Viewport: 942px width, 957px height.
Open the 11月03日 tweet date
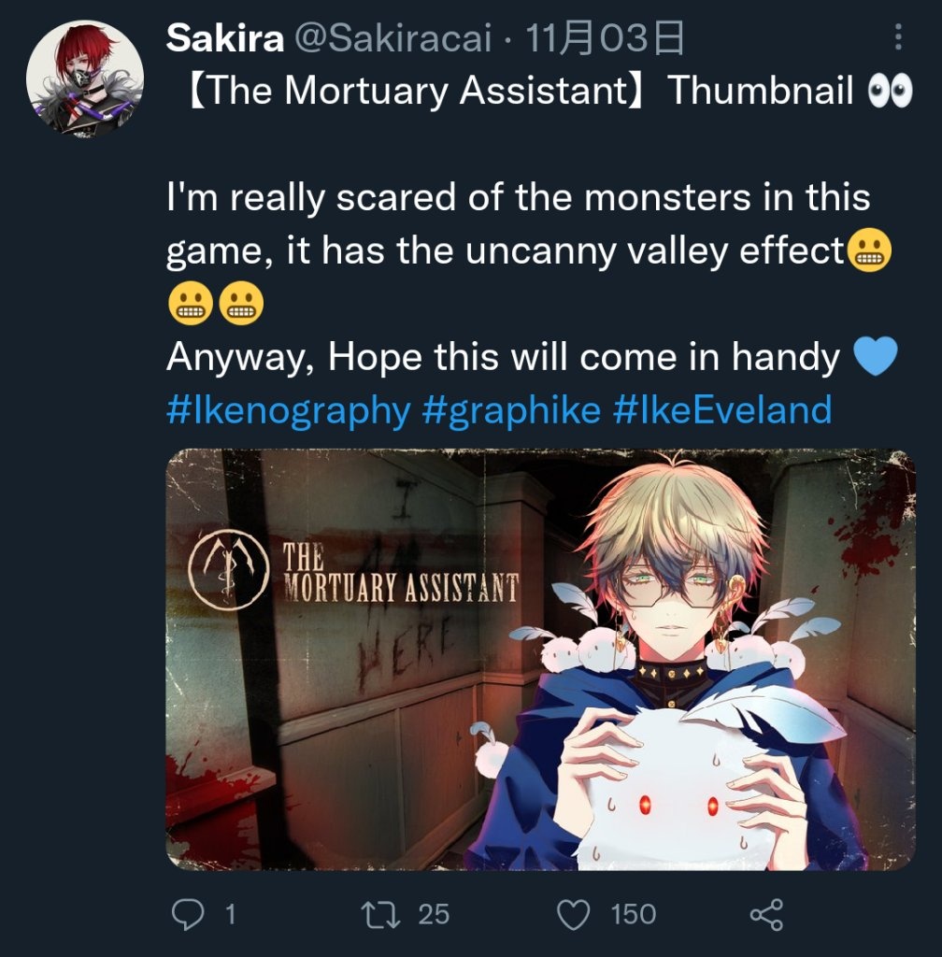(x=604, y=37)
